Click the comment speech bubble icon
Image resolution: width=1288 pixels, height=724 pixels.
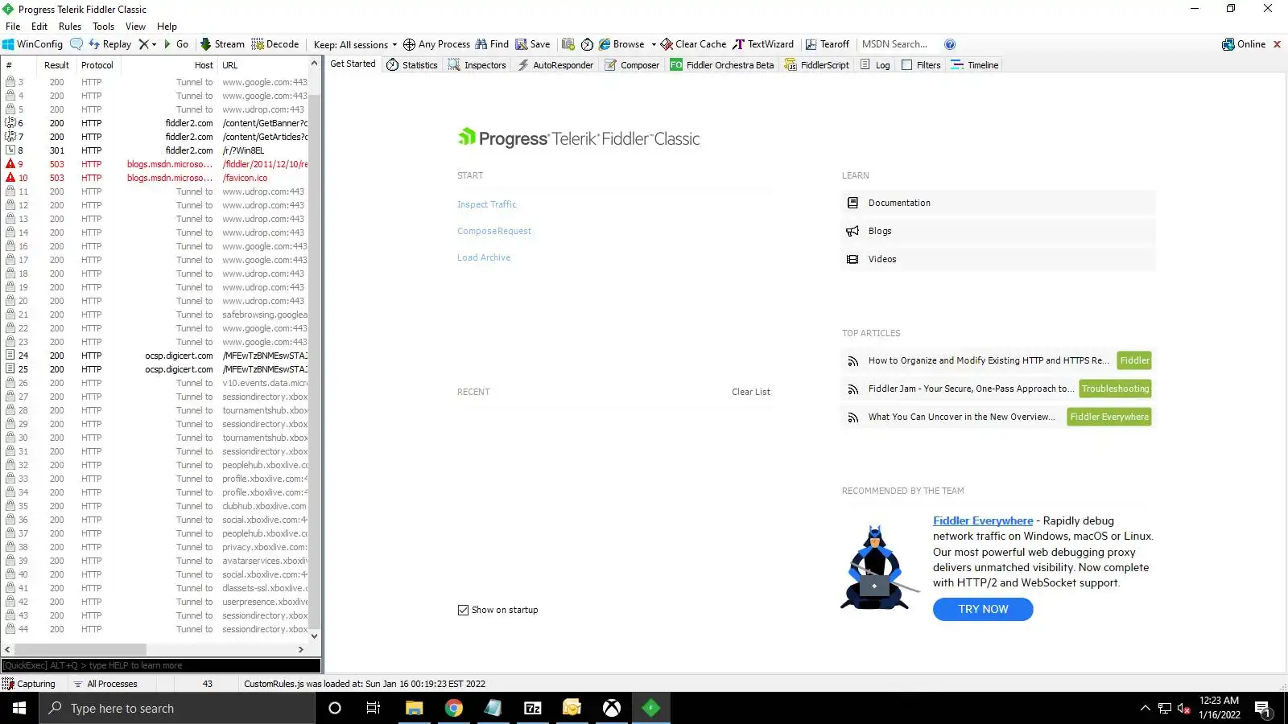[x=76, y=44]
